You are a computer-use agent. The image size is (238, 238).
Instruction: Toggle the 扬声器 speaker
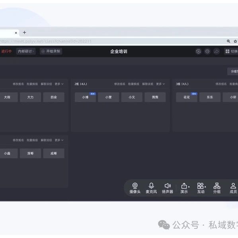(168, 188)
